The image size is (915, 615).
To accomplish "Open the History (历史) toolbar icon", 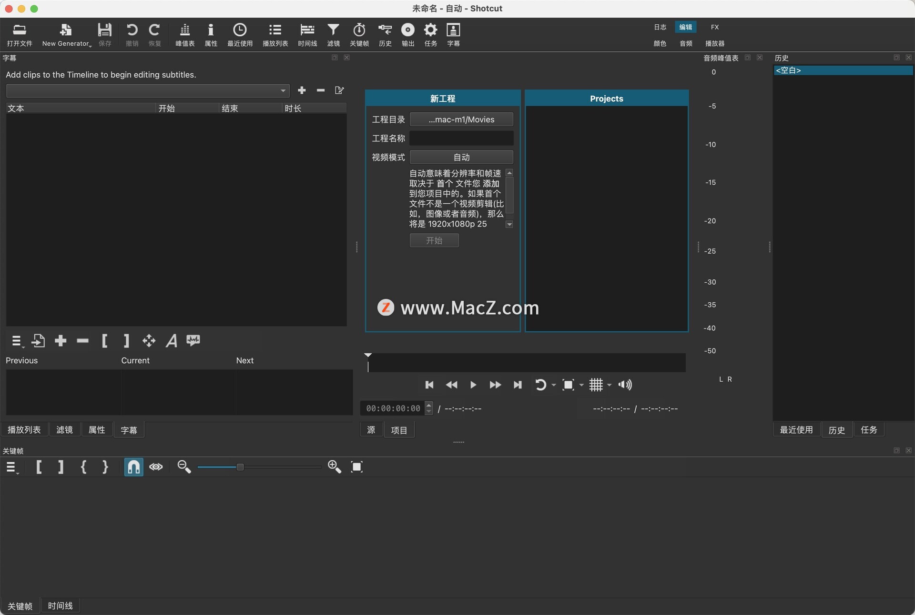I will pyautogui.click(x=385, y=35).
